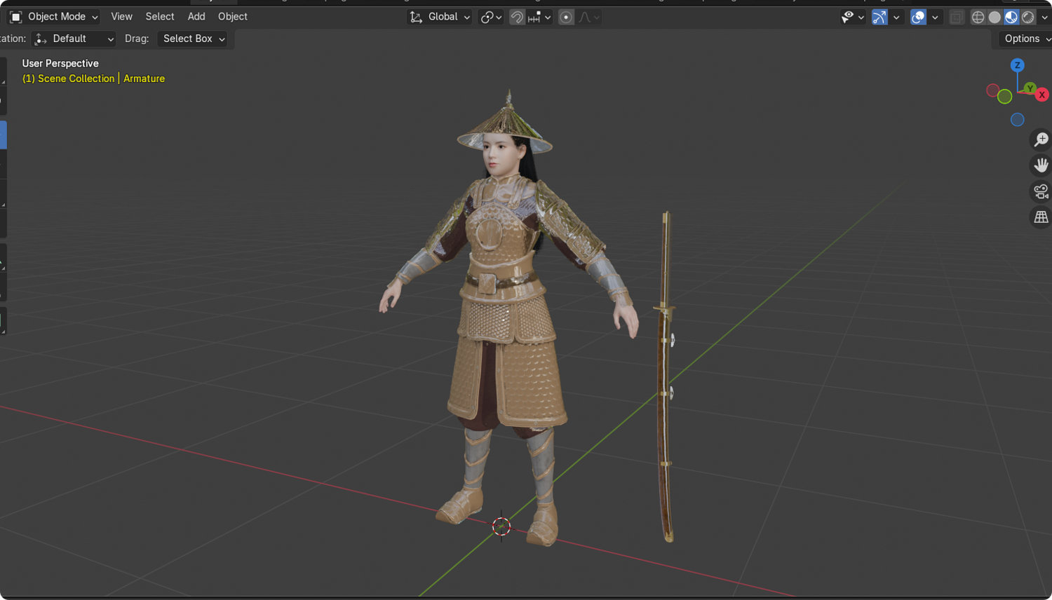Open the Default orientation dropdown
Image resolution: width=1052 pixels, height=600 pixels.
(x=74, y=39)
